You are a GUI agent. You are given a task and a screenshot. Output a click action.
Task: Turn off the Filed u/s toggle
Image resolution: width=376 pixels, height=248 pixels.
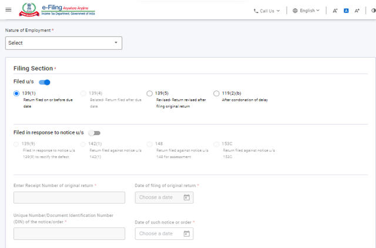pos(45,82)
